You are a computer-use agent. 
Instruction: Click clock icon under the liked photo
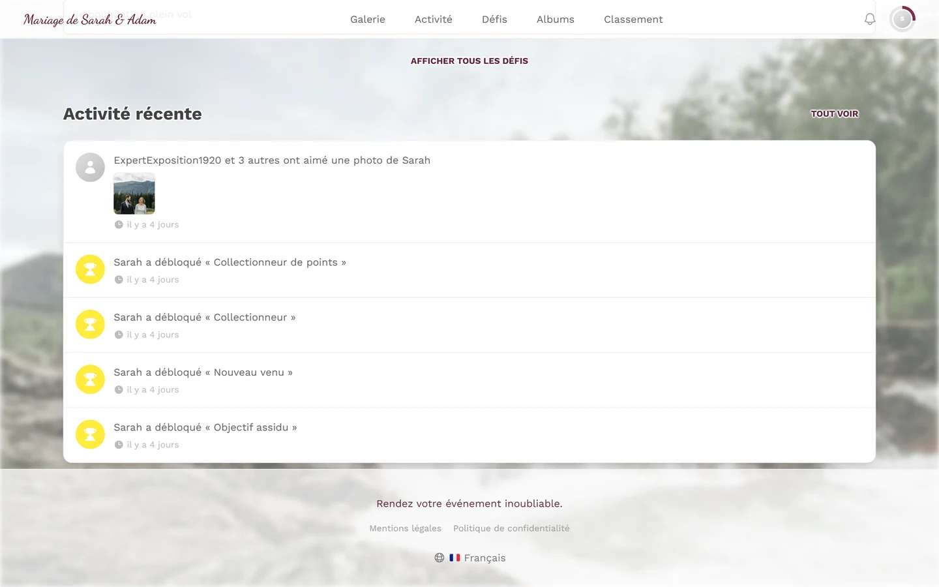click(119, 224)
